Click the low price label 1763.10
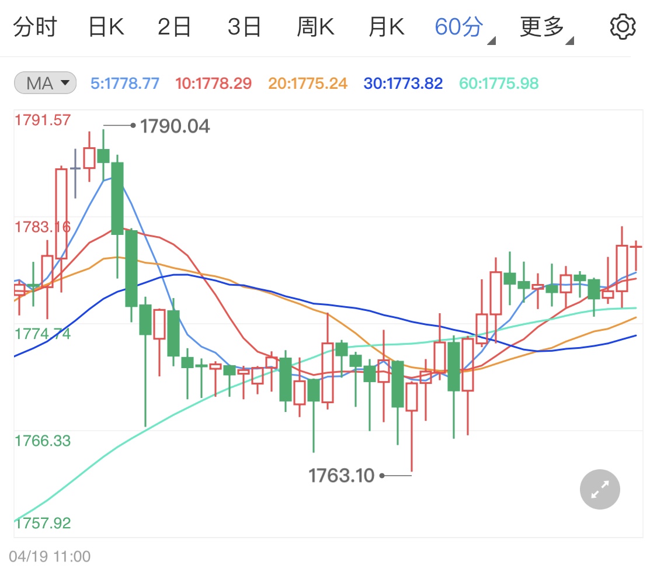 pos(342,476)
